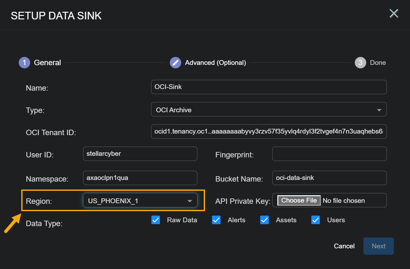Screen dimensions: 410x269
Task: Disable the Assets checkbox
Action: click(x=264, y=220)
